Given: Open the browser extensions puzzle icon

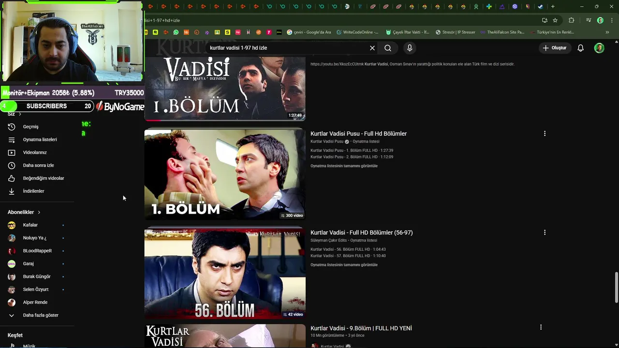Looking at the screenshot, I should (572, 20).
